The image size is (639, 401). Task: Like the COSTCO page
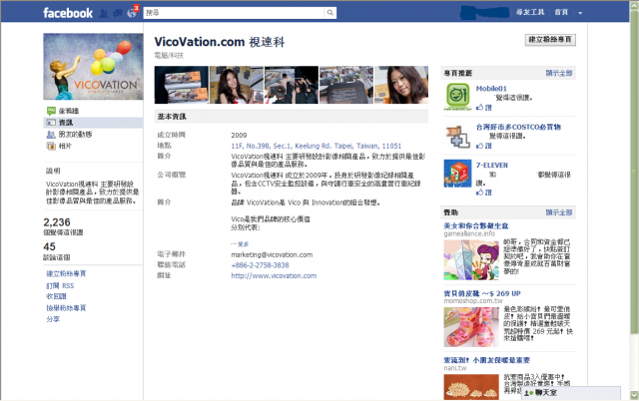pos(484,146)
